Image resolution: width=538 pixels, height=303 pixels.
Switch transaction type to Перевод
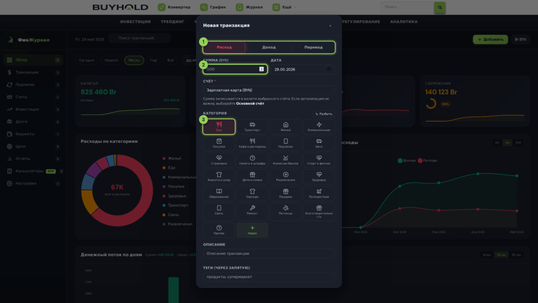313,47
